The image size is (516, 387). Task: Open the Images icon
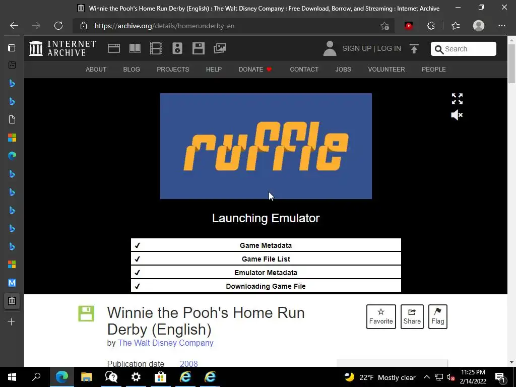tap(220, 48)
